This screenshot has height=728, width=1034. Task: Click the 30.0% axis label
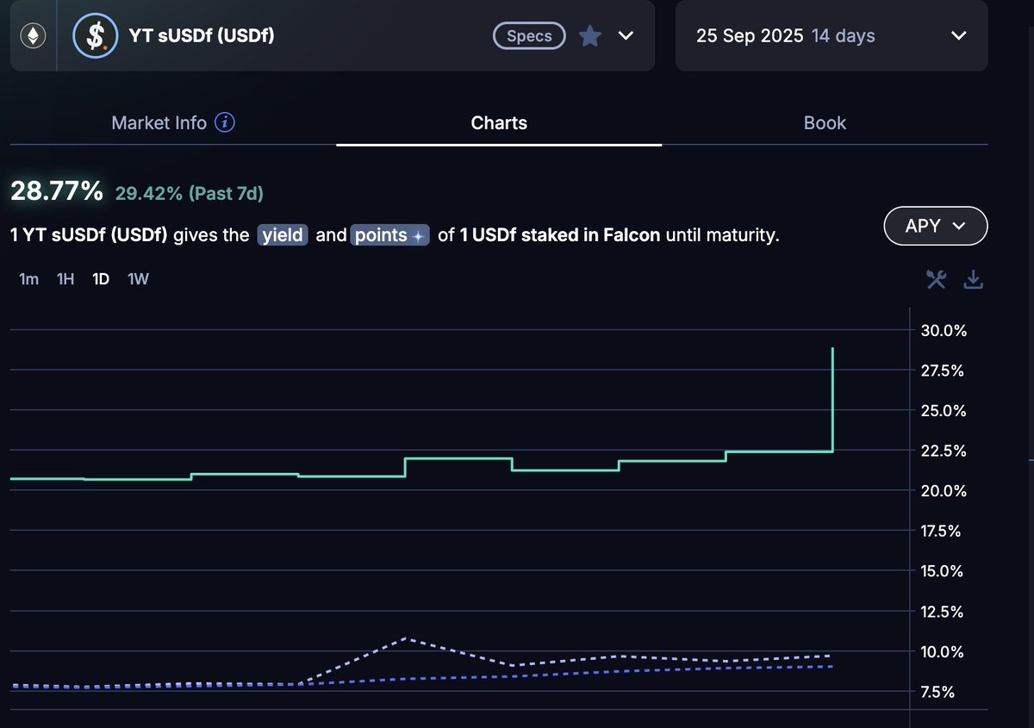(x=944, y=331)
